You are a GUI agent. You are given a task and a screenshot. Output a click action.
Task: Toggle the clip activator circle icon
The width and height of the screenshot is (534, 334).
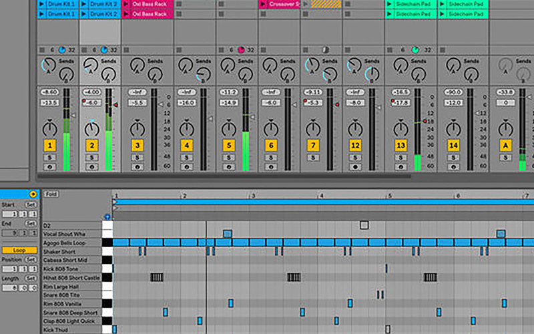(x=33, y=194)
